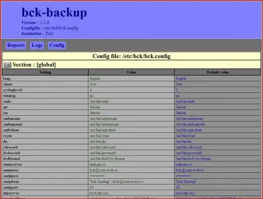Click the default mail.grn.es link

point(184,165)
